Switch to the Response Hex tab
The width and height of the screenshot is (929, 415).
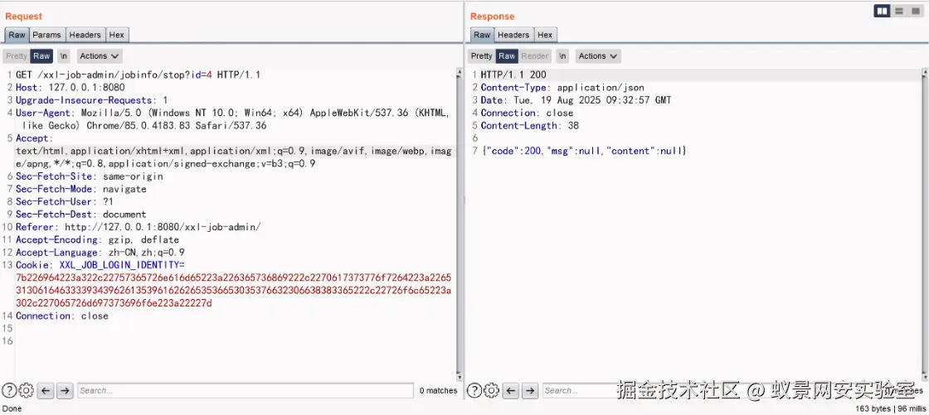[x=545, y=35]
